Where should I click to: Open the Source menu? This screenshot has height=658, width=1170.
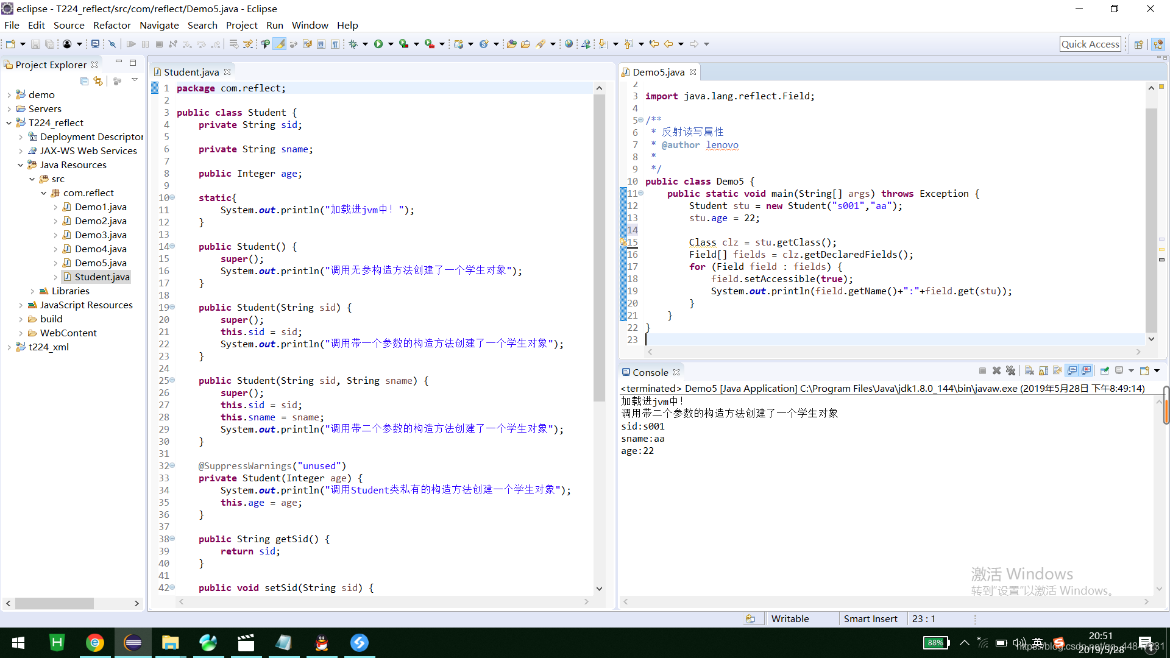coord(69,25)
